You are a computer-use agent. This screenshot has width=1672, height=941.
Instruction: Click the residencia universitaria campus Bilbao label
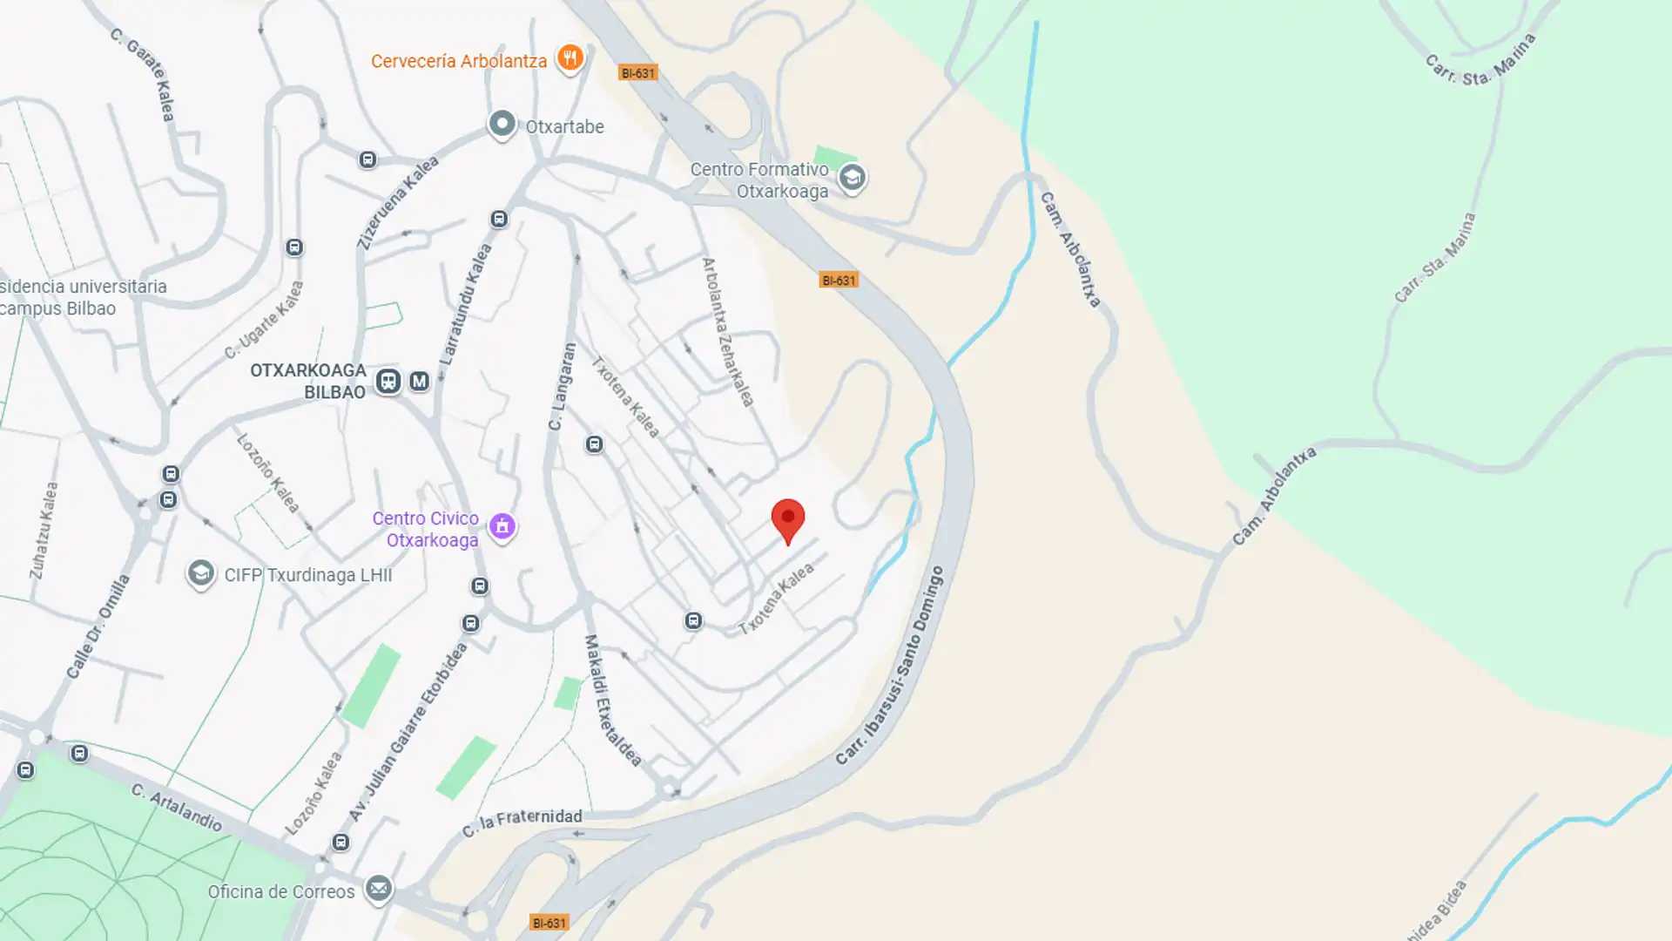coord(83,297)
